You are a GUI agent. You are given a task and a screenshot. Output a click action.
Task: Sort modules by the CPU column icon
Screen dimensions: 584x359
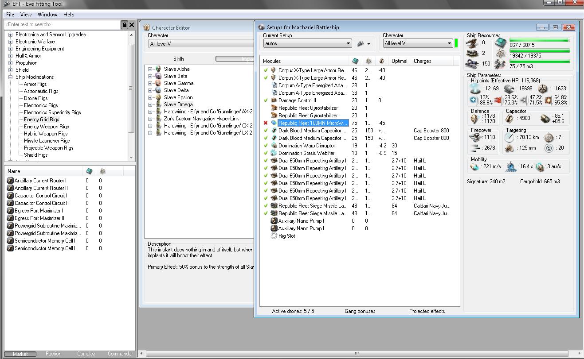(x=355, y=61)
